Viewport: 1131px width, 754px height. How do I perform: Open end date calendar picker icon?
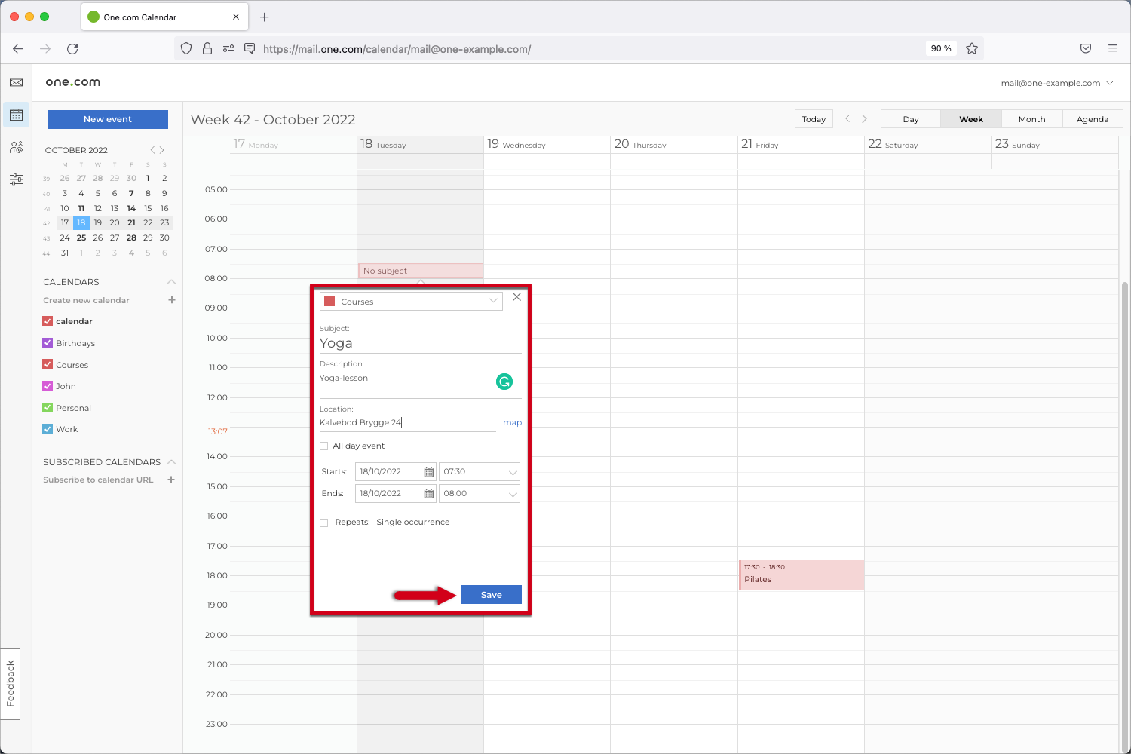coord(428,494)
